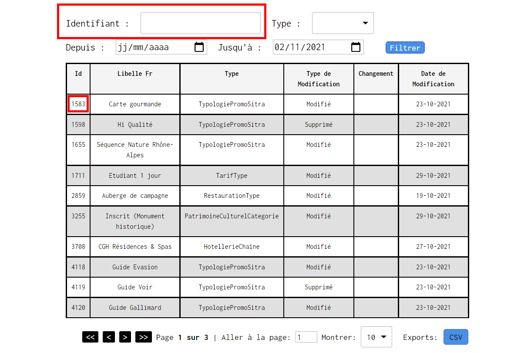Click the Type de Modification header

[x=319, y=79]
